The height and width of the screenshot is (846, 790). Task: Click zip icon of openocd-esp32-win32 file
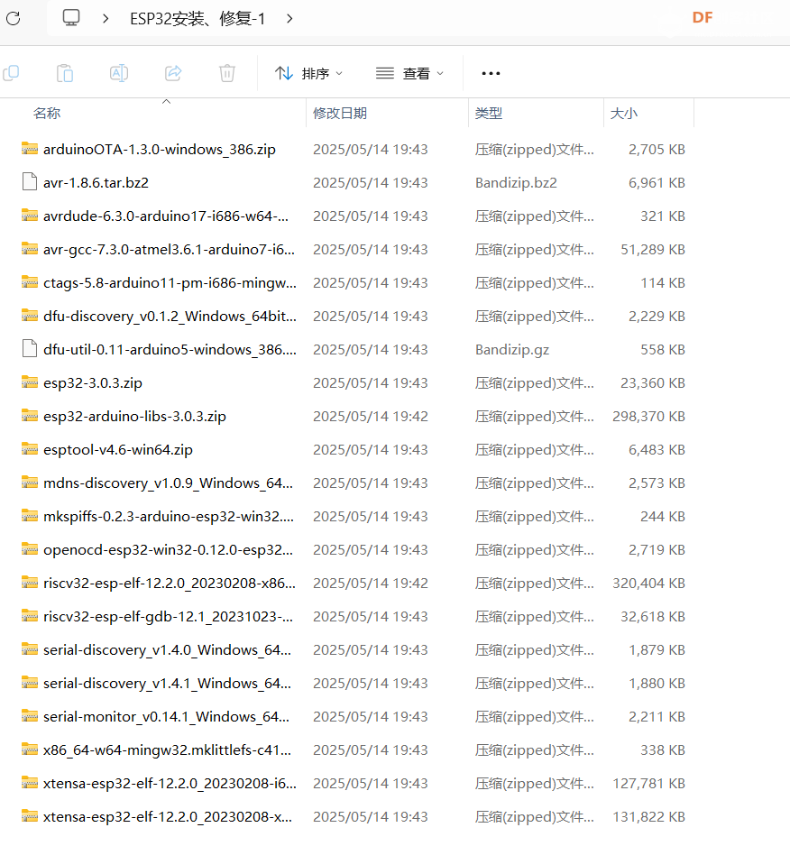click(x=30, y=548)
